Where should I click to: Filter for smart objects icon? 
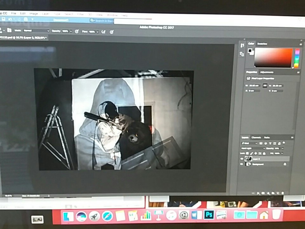click(279, 143)
